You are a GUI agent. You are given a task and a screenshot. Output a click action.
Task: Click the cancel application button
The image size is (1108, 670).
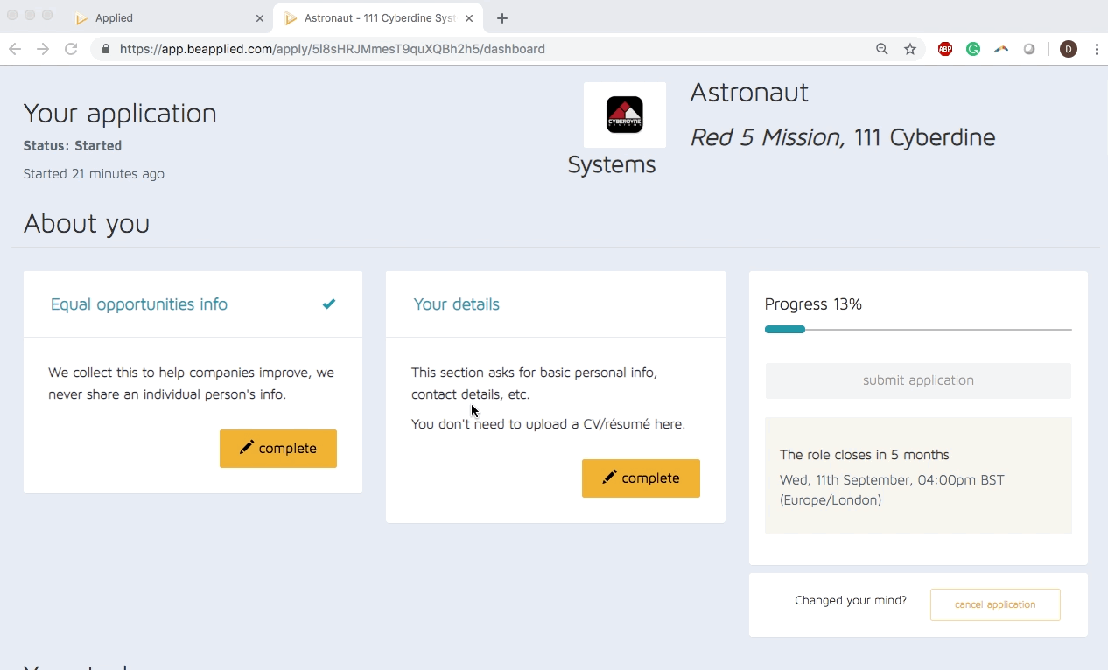click(x=995, y=604)
